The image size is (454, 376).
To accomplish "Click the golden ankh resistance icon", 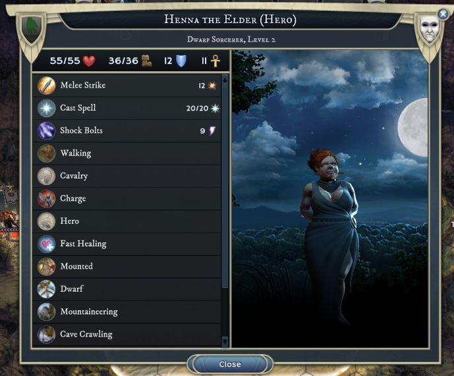I will 215,61.
